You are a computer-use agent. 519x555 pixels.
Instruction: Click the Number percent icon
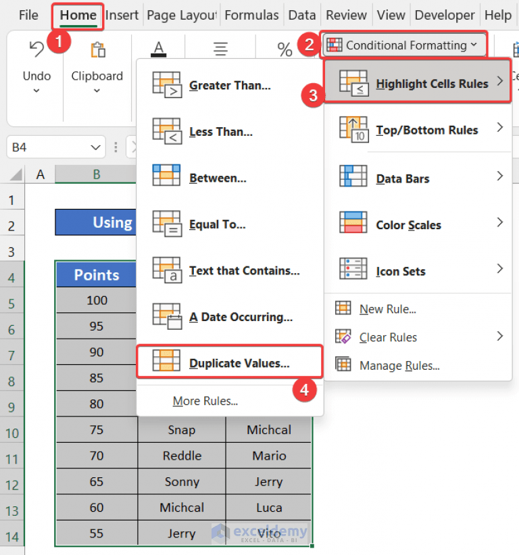pyautogui.click(x=285, y=49)
